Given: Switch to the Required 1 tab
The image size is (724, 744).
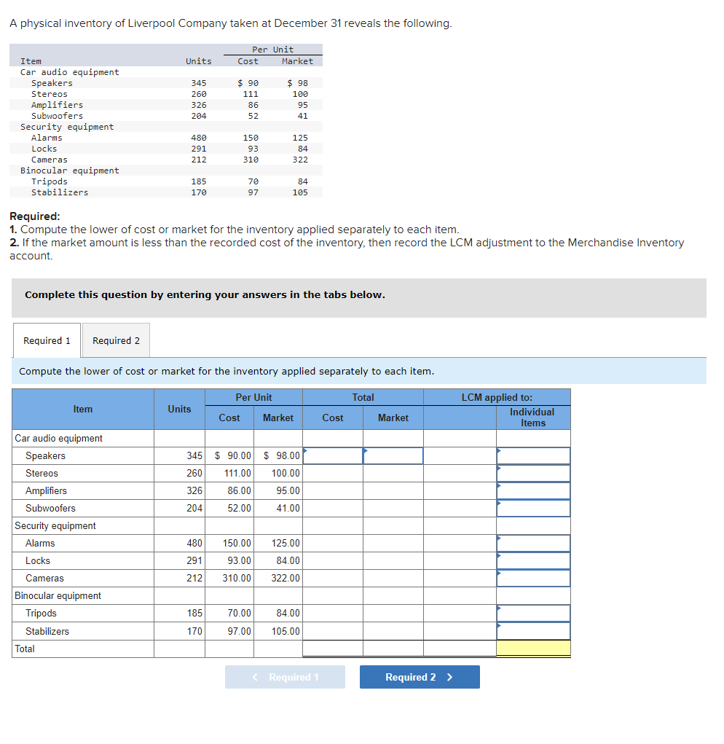Looking at the screenshot, I should (47, 340).
